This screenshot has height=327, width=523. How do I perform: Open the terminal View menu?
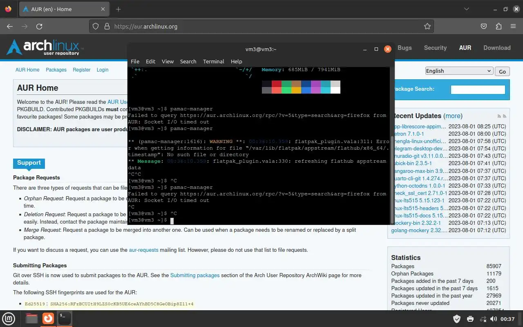[x=168, y=61]
